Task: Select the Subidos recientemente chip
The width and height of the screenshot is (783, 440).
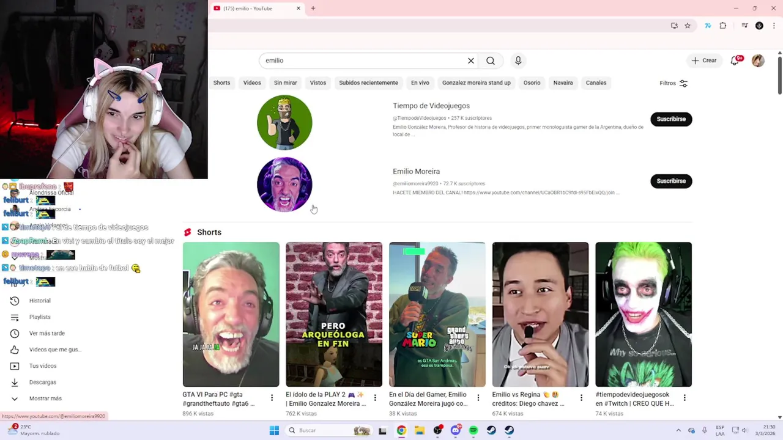Action: pyautogui.click(x=368, y=82)
